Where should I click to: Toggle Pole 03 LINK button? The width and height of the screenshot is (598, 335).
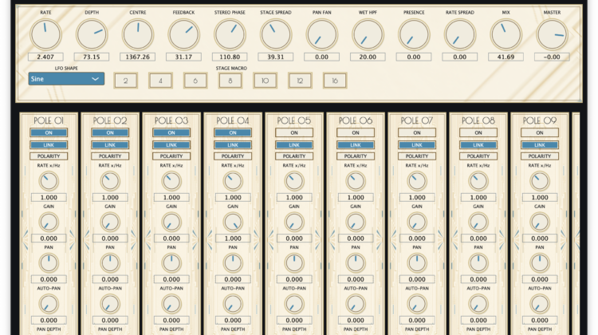171,145
